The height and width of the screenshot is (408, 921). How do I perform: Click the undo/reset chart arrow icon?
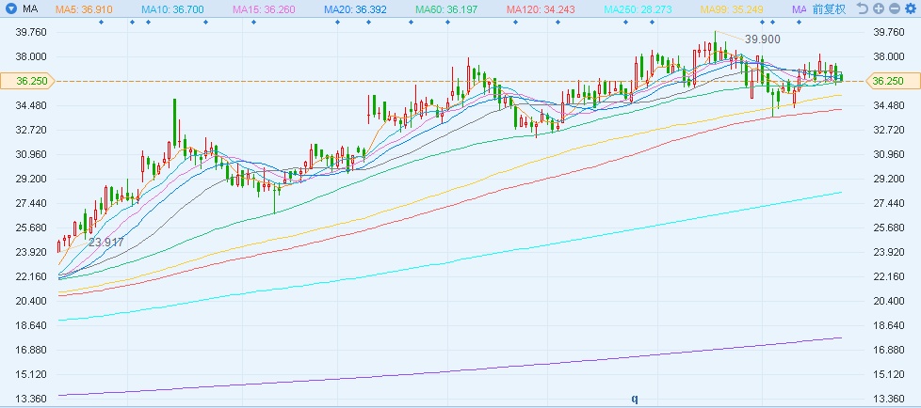[863, 8]
